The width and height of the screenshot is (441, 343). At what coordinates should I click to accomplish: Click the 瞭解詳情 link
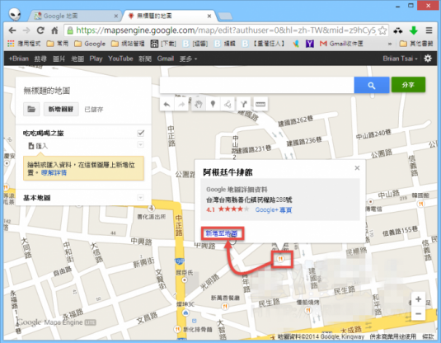pos(54,172)
